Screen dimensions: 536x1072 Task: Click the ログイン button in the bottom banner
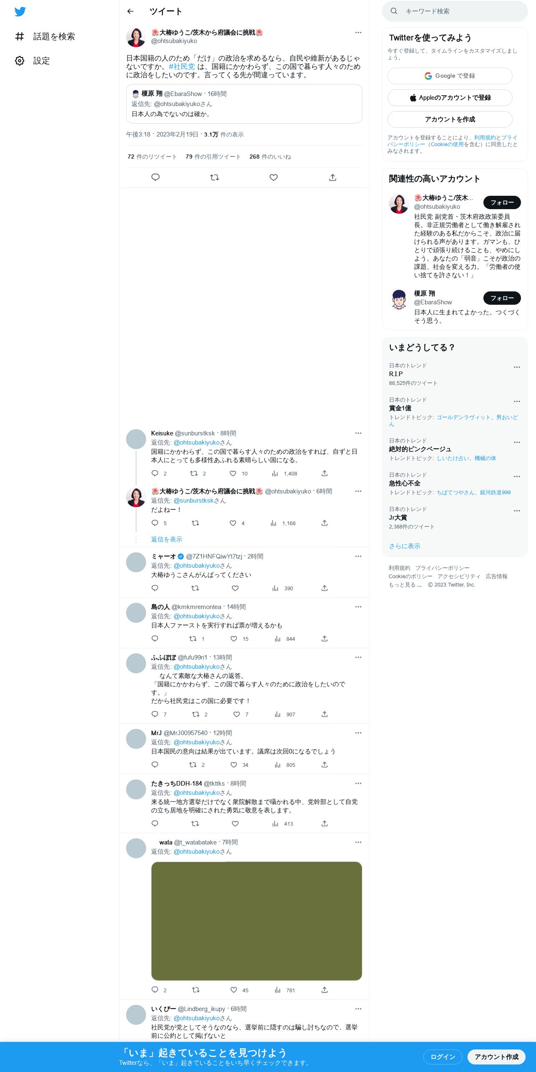pos(442,1057)
